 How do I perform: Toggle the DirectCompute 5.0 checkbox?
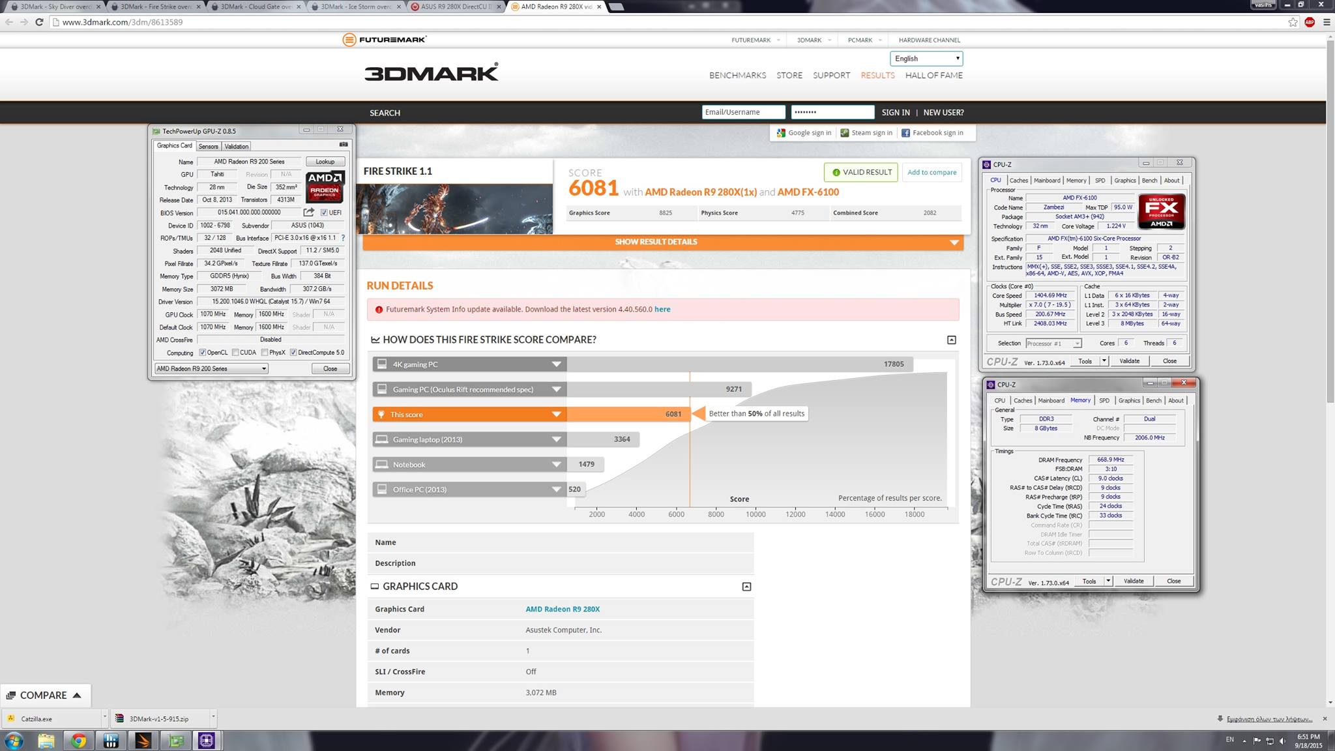(x=293, y=353)
